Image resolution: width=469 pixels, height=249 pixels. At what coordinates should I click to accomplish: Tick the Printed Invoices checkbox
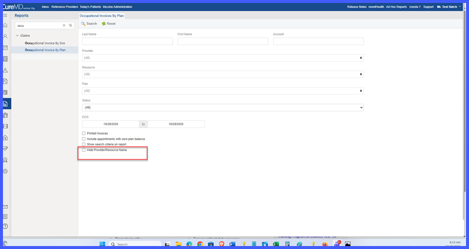[84, 133]
